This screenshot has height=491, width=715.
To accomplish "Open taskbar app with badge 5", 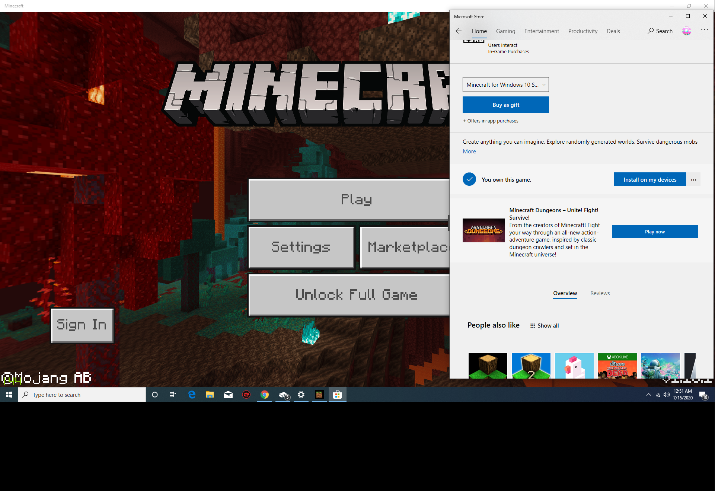I will (284, 395).
